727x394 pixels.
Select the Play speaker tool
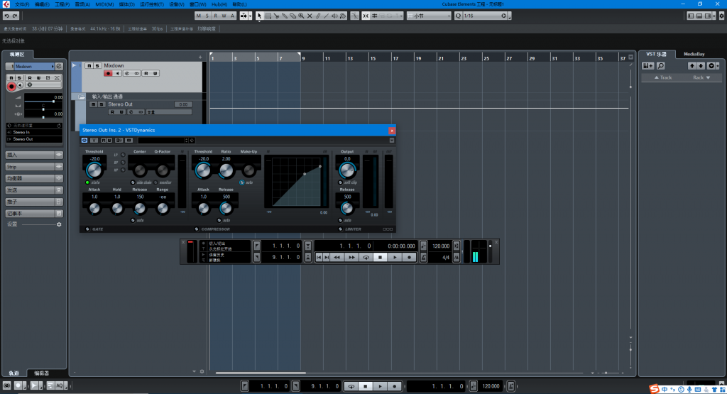pyautogui.click(x=335, y=16)
